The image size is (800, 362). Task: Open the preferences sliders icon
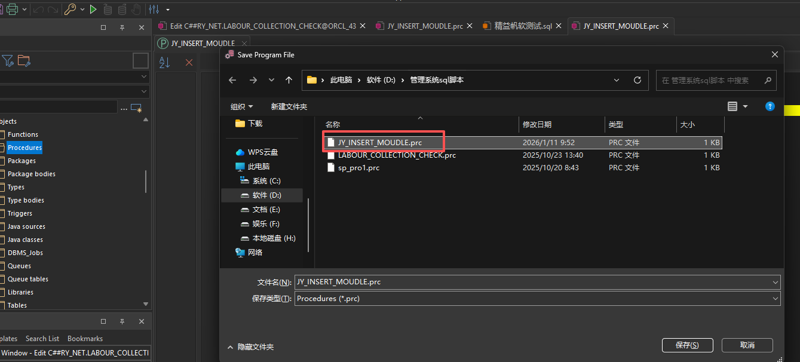point(154,10)
